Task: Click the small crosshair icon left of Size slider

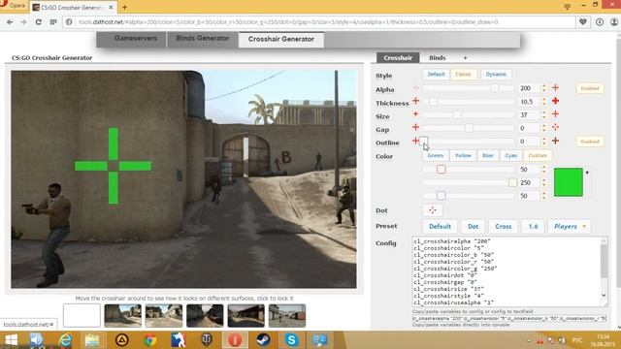Action: 415,114
